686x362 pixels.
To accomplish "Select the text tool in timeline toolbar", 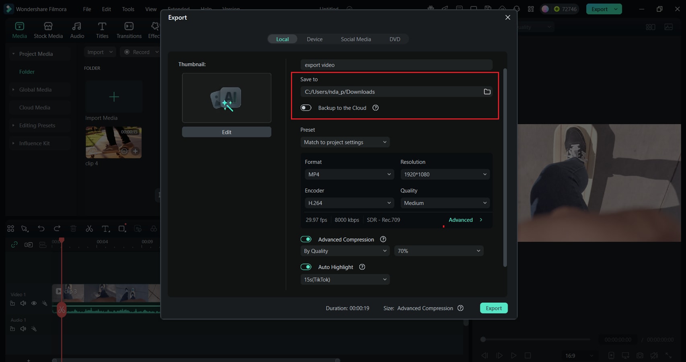I will (x=105, y=228).
